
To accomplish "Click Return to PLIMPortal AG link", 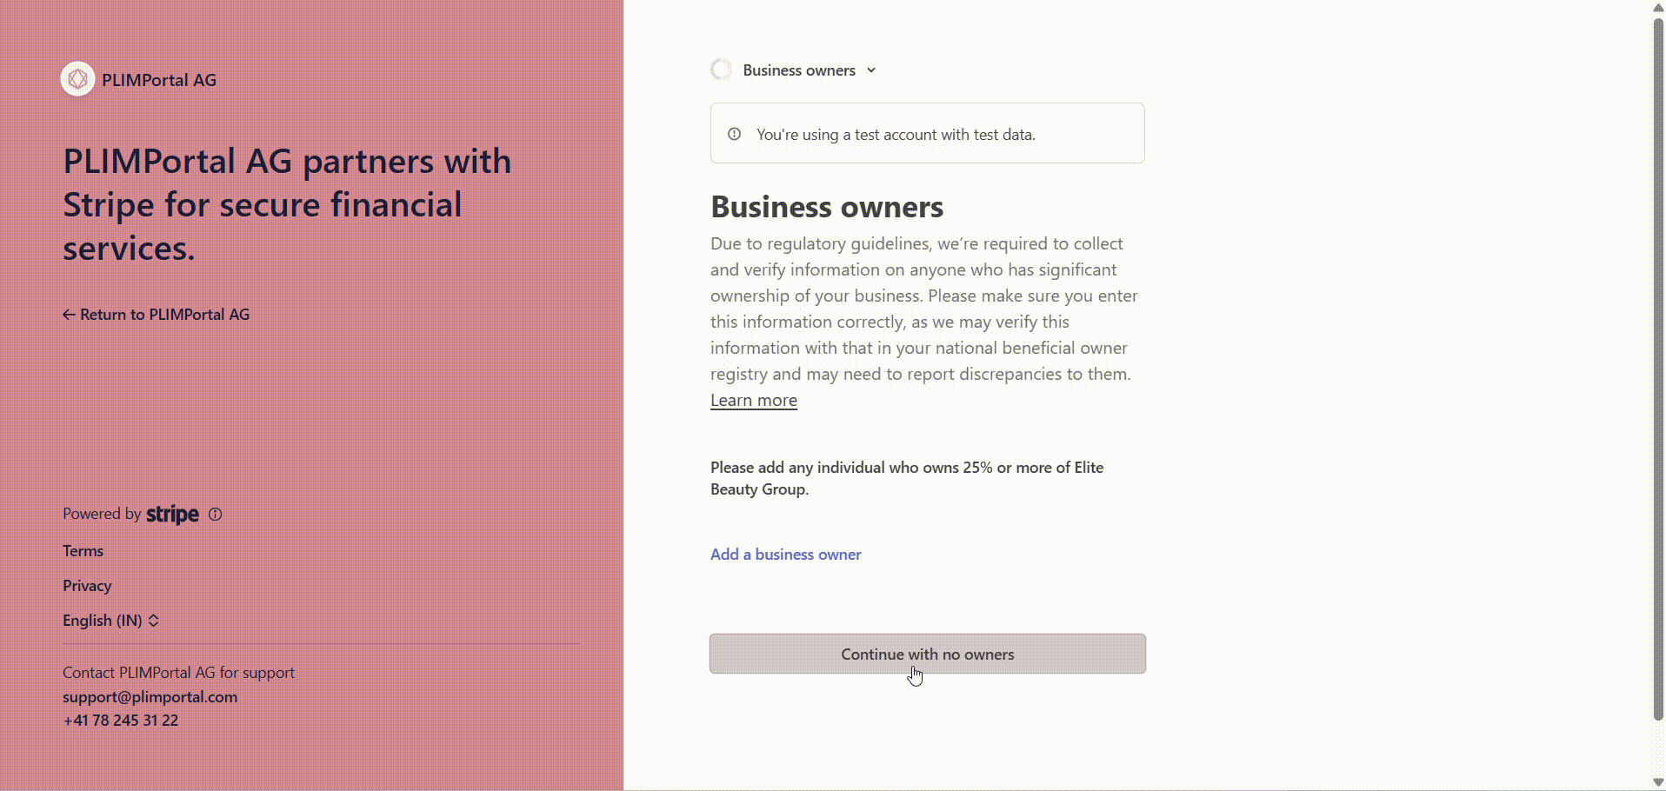I will 156,315.
